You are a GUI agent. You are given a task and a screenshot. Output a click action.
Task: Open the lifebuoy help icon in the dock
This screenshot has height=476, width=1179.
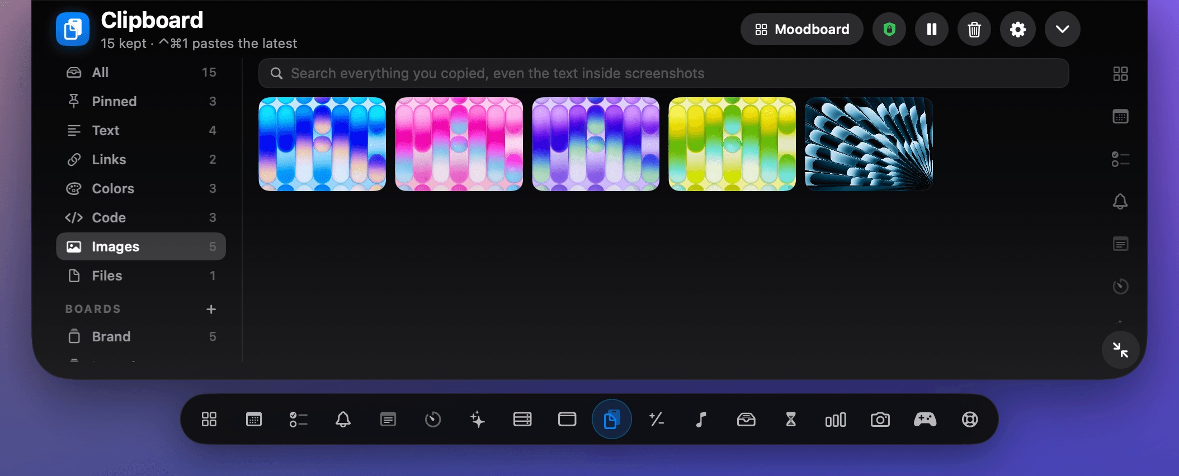tap(970, 420)
